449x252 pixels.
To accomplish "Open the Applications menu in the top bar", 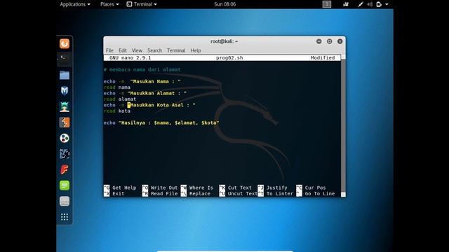I will [75, 4].
